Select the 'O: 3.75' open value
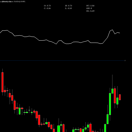Image resolution: width=132 pixels, height=132 pixels. 47,6
